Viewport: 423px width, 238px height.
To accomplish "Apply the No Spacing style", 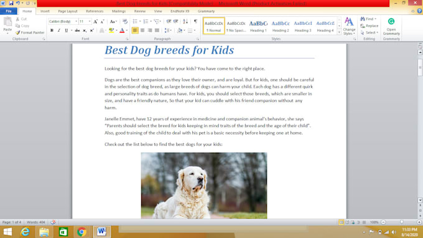I will 236,26.
